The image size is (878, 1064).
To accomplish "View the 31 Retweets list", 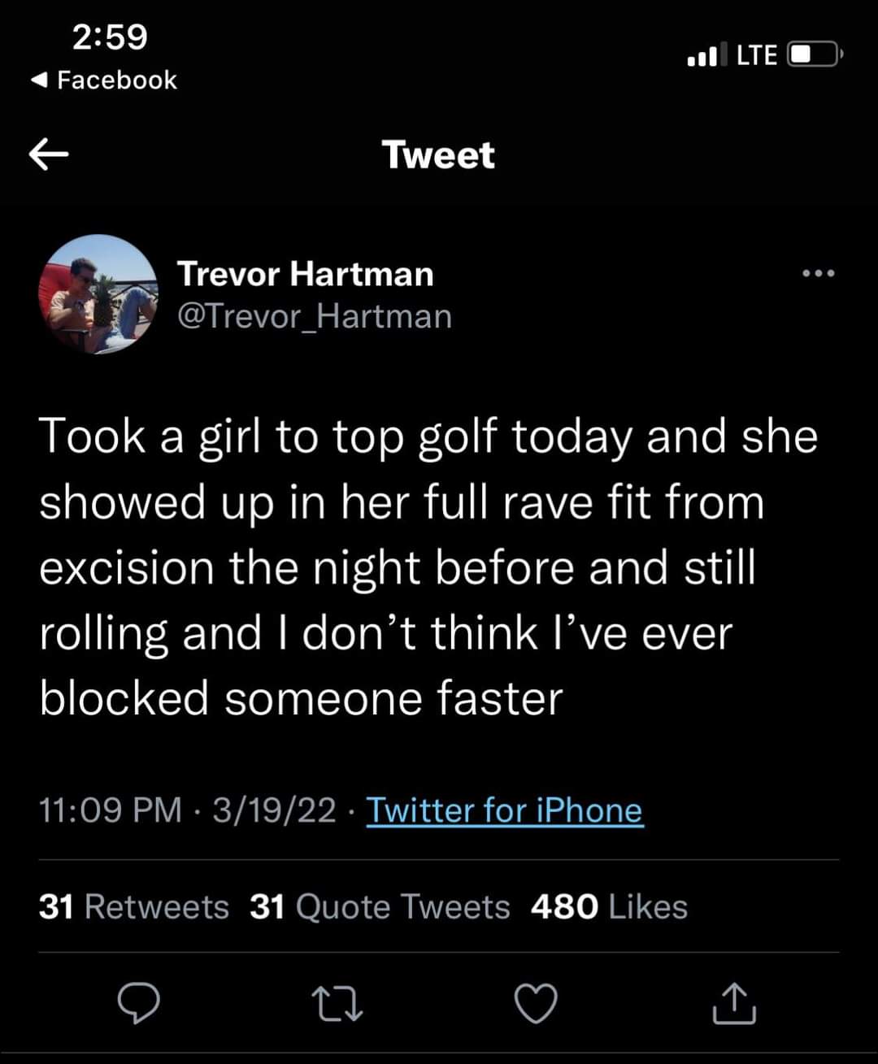I will (134, 906).
